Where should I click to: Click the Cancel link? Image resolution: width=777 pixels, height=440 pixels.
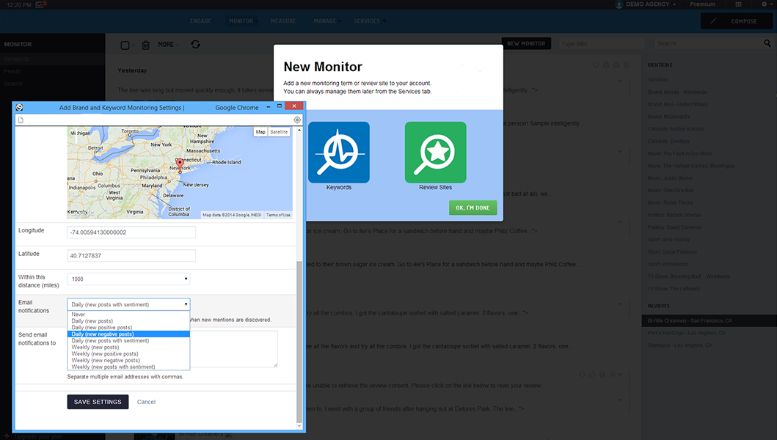(x=146, y=402)
